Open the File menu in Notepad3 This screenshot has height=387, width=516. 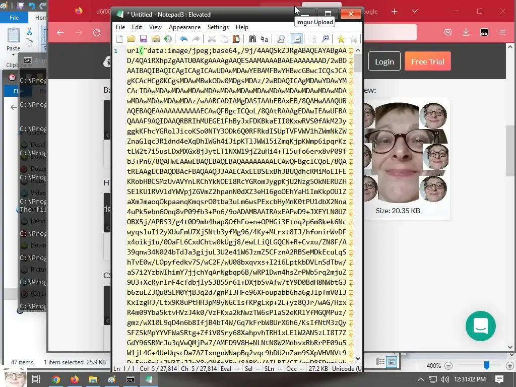click(x=120, y=27)
